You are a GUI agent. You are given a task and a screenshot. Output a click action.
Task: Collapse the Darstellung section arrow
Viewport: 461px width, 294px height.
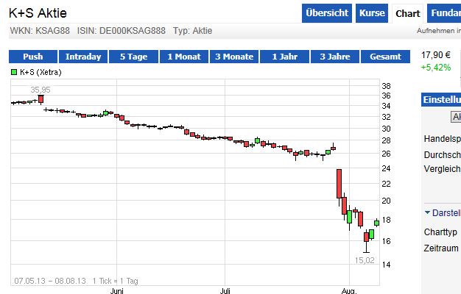point(427,212)
